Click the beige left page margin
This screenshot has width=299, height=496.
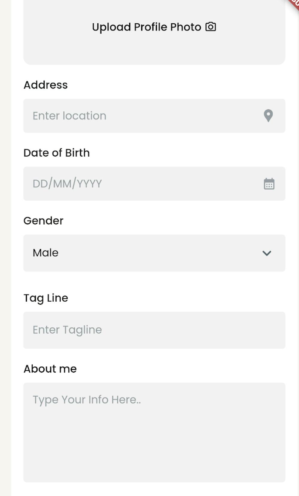point(5,239)
